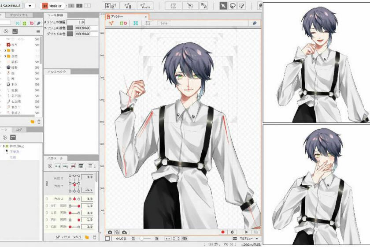Switch to the プロジェクト tab
370x247 pixels.
pos(18,15)
